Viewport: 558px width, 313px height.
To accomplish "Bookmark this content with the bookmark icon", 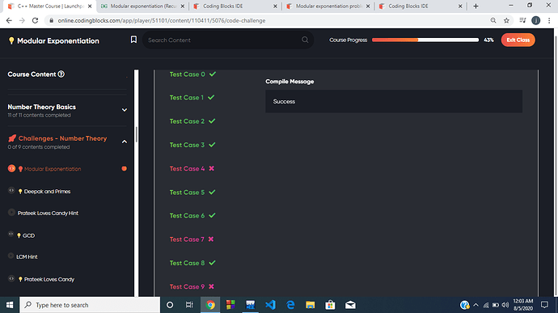I will (x=133, y=40).
